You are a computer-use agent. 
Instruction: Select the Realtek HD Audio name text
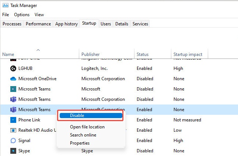[37, 130]
